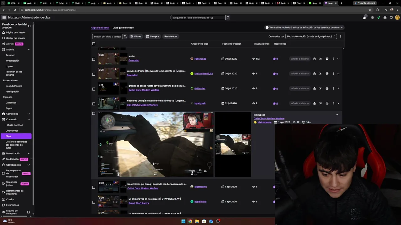Open more options for "susto" clip

click(x=333, y=59)
